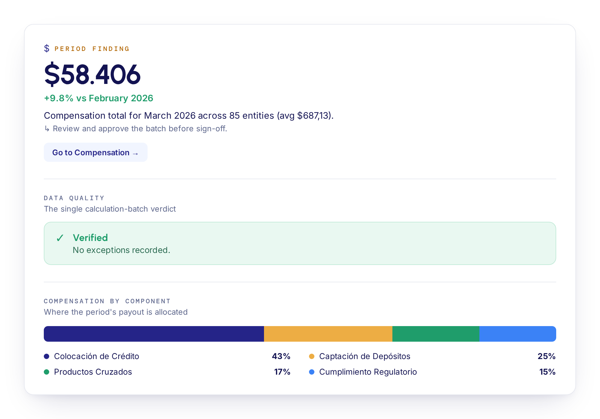Click the Captación de Depósitos label

[365, 356]
